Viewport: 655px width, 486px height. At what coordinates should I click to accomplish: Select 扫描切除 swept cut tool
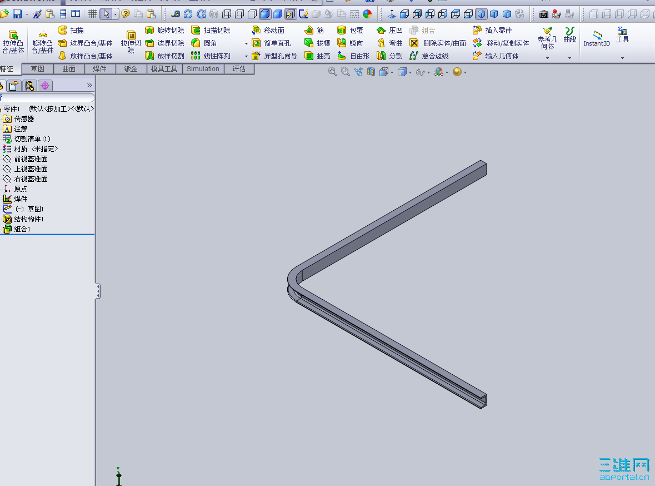tap(211, 30)
